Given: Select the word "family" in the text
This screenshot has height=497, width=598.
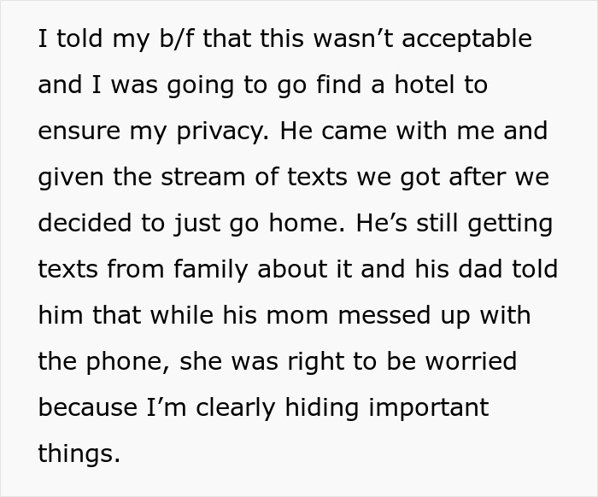Looking at the screenshot, I should pyautogui.click(x=210, y=270).
